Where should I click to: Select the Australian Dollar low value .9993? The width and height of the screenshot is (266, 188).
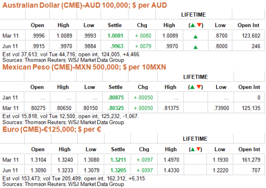coord(90,36)
